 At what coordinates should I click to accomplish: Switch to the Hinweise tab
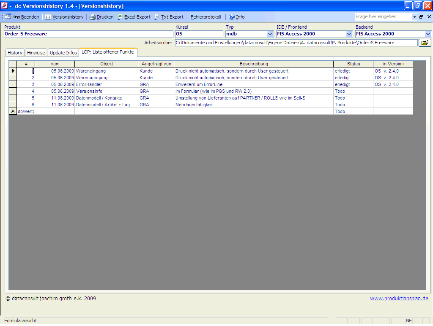[36, 53]
